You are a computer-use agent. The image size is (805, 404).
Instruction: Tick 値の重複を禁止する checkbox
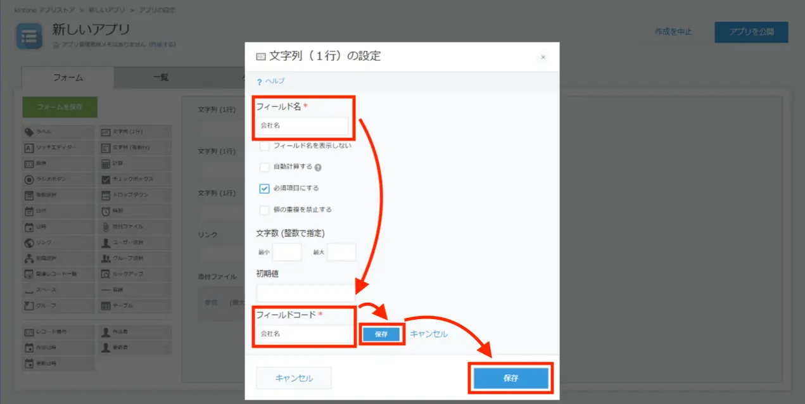[x=265, y=210]
